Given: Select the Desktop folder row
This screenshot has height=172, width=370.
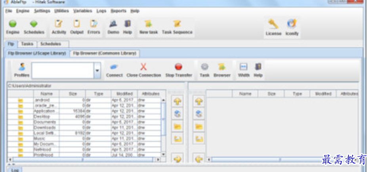Looking at the screenshot, I should pyautogui.click(x=84, y=116).
